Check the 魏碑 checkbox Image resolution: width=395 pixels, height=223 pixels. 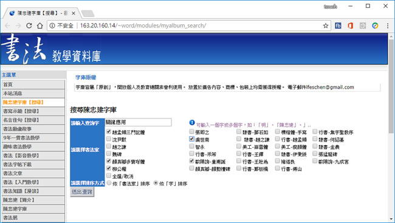[109, 154]
